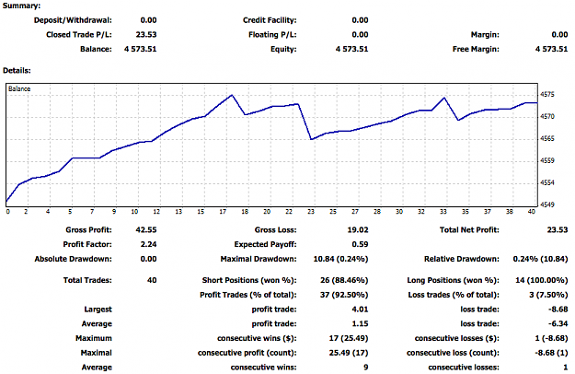Click the "Total Trades:" label

[x=87, y=280]
